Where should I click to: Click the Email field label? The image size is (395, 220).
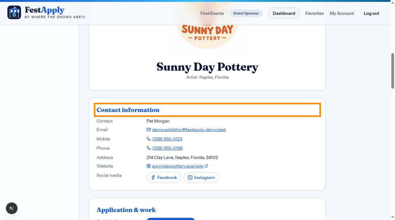point(102,130)
